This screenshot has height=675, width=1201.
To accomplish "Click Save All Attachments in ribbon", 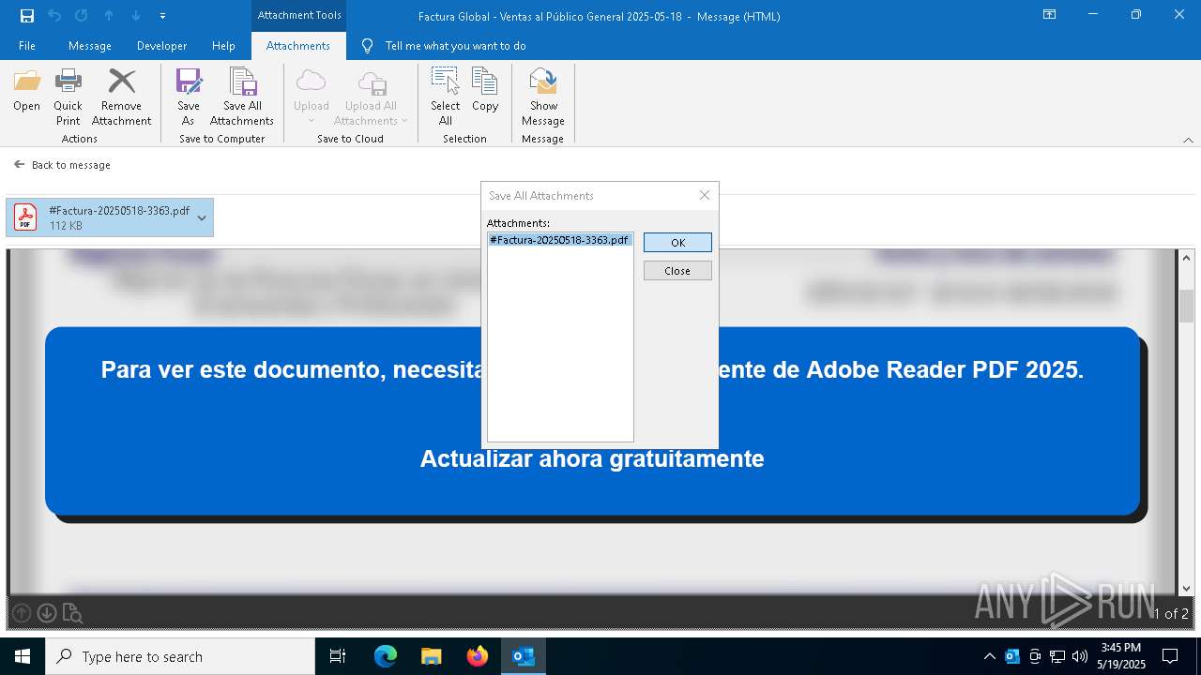I will point(242,97).
